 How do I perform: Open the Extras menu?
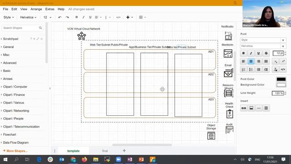pyautogui.click(x=50, y=9)
